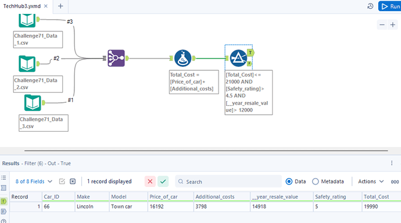The height and width of the screenshot is (223, 401).
Task: Open the Actions dropdown
Action: click(x=371, y=181)
